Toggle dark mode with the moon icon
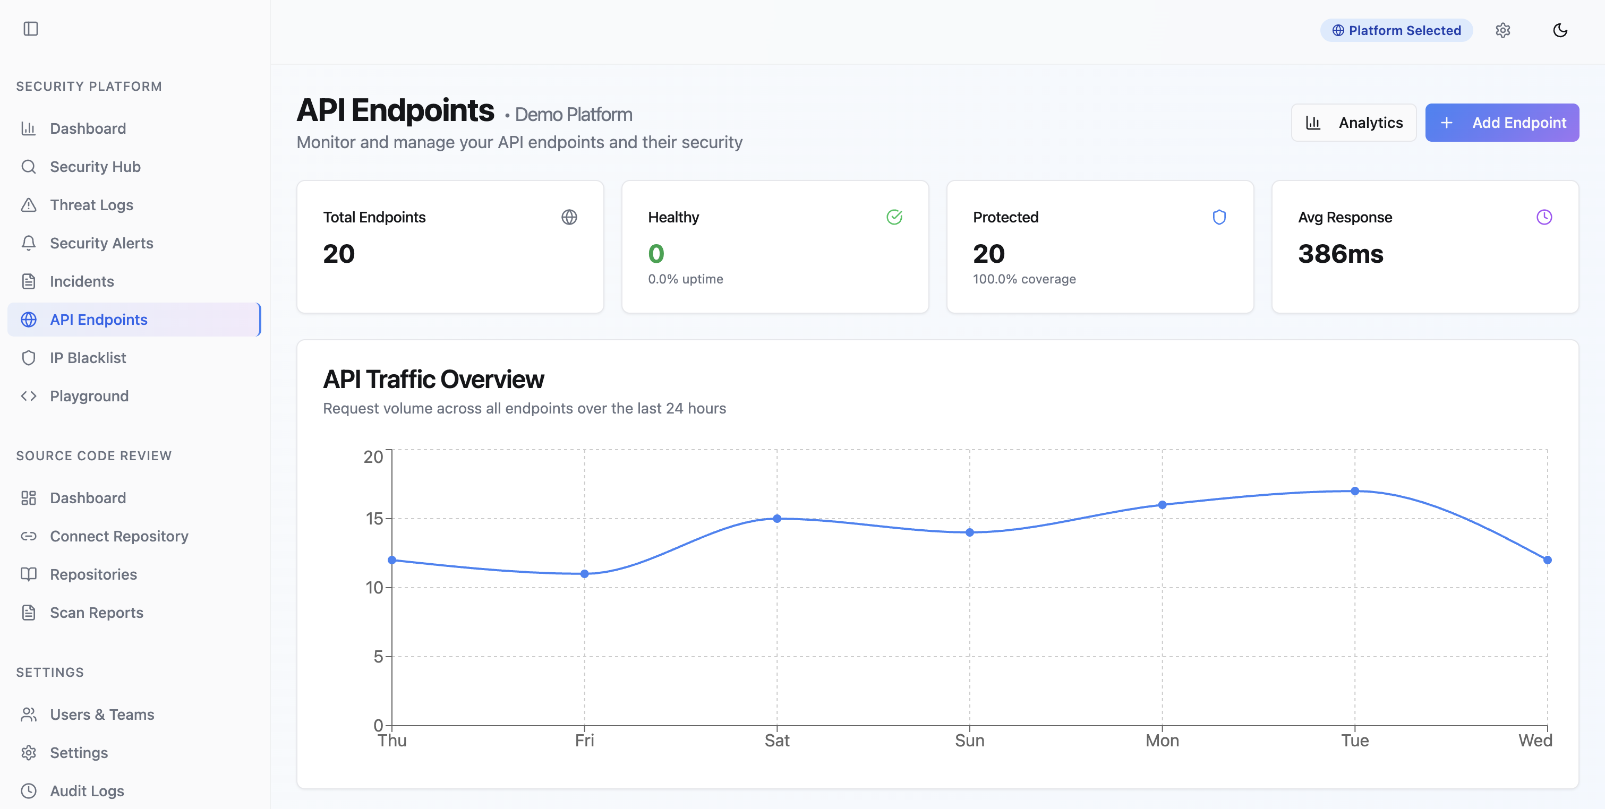 1560,30
